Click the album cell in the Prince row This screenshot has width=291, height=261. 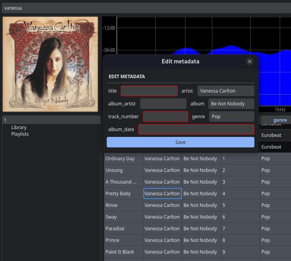click(201, 240)
